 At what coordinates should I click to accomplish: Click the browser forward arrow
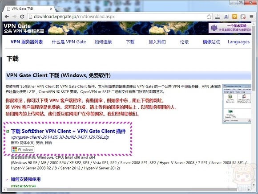pyautogui.click(x=15, y=17)
